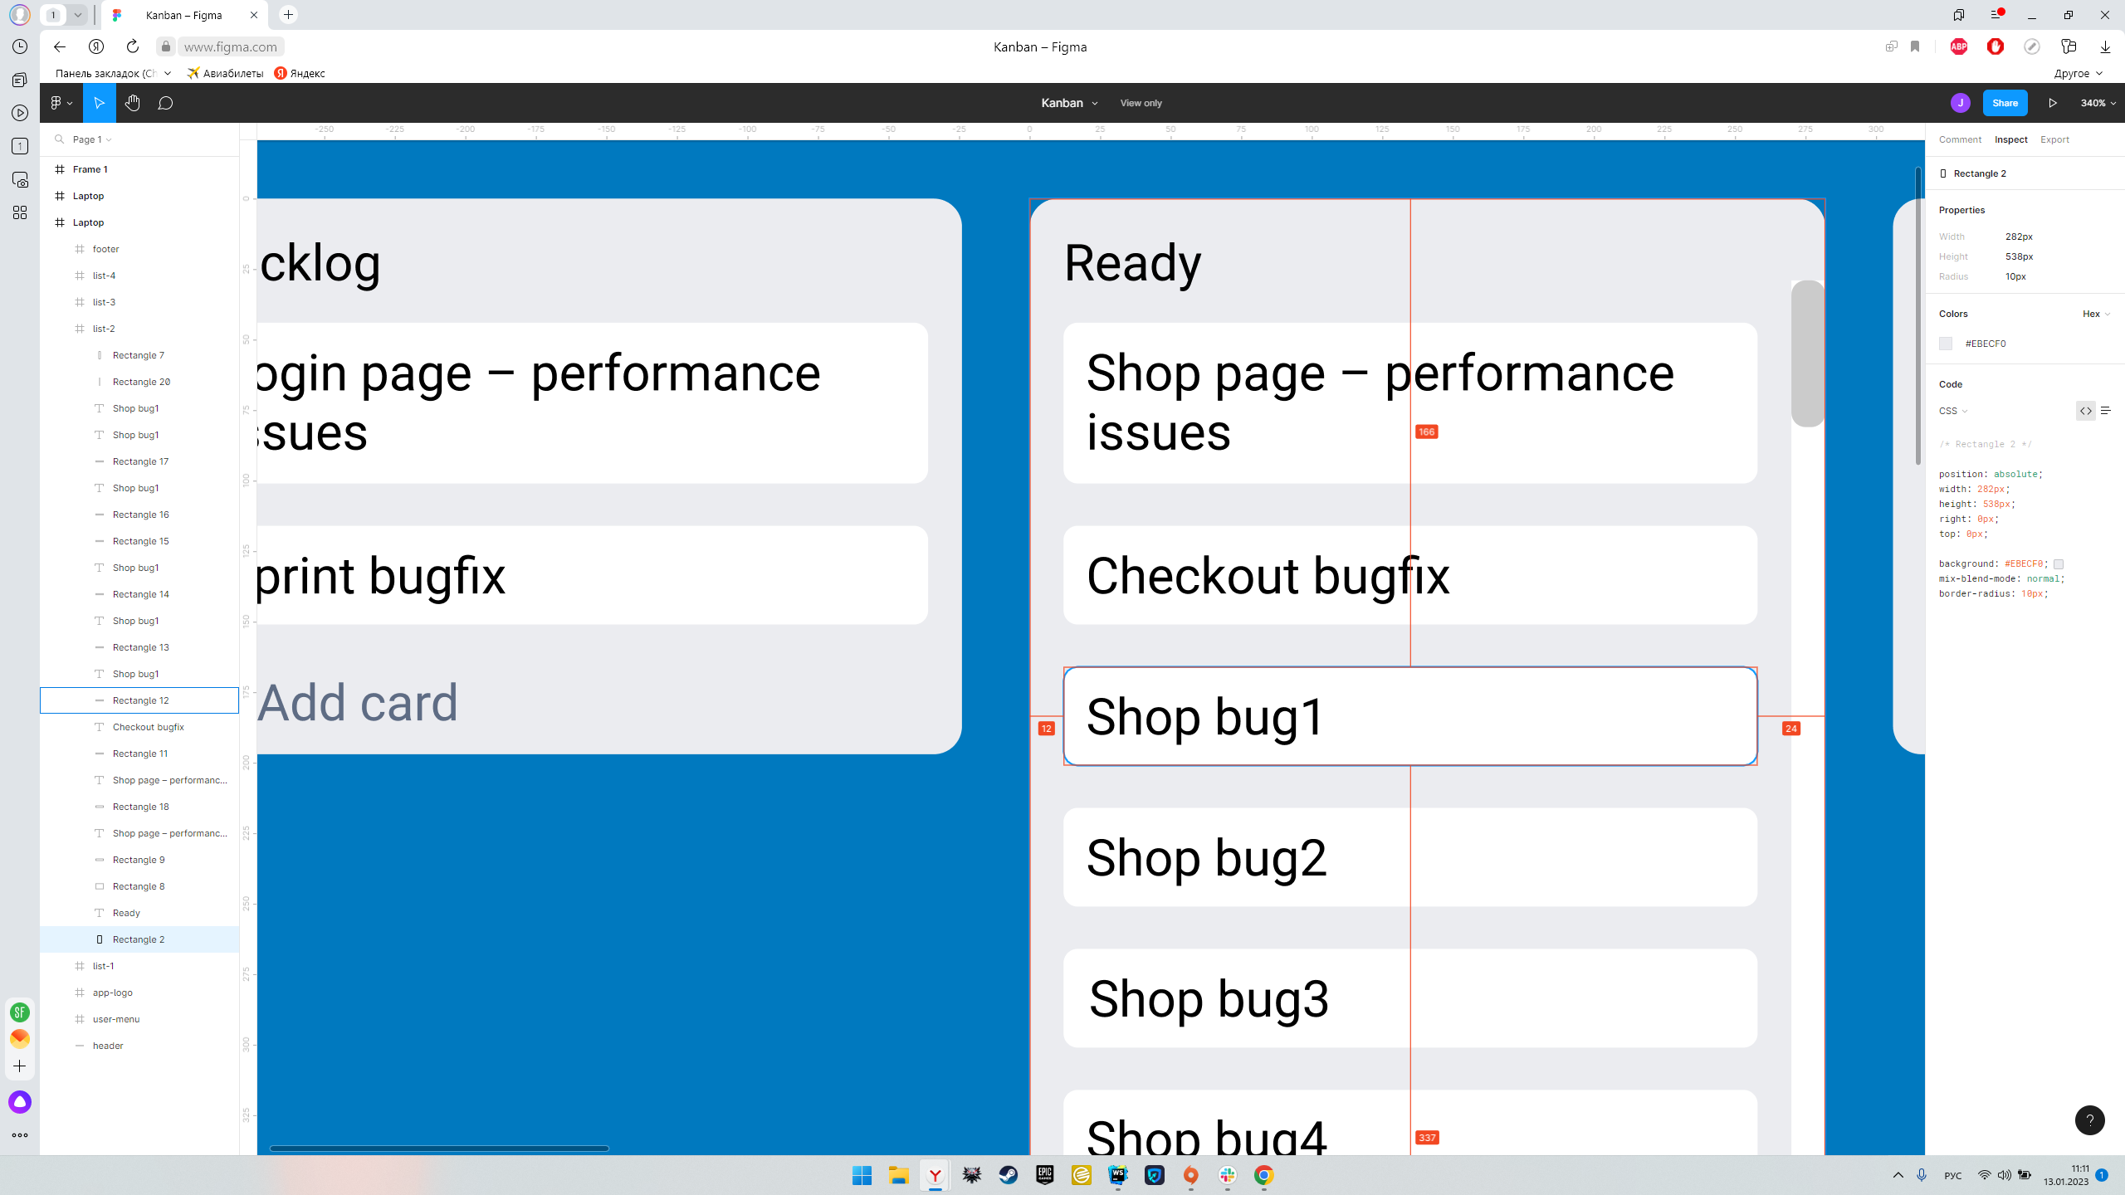Open the Present play button
Image resolution: width=2125 pixels, height=1195 pixels.
(x=2053, y=103)
